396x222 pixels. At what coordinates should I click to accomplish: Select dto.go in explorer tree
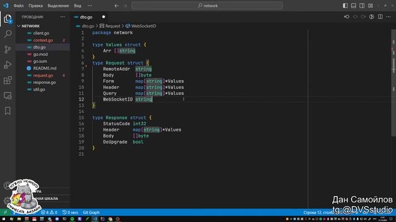(40, 47)
